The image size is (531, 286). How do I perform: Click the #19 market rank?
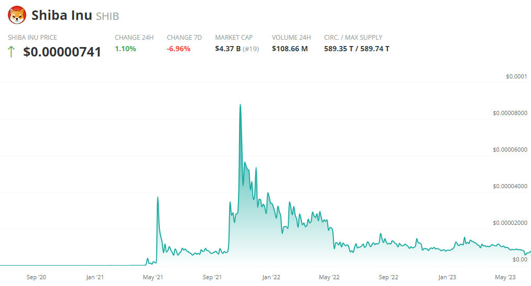pyautogui.click(x=251, y=49)
